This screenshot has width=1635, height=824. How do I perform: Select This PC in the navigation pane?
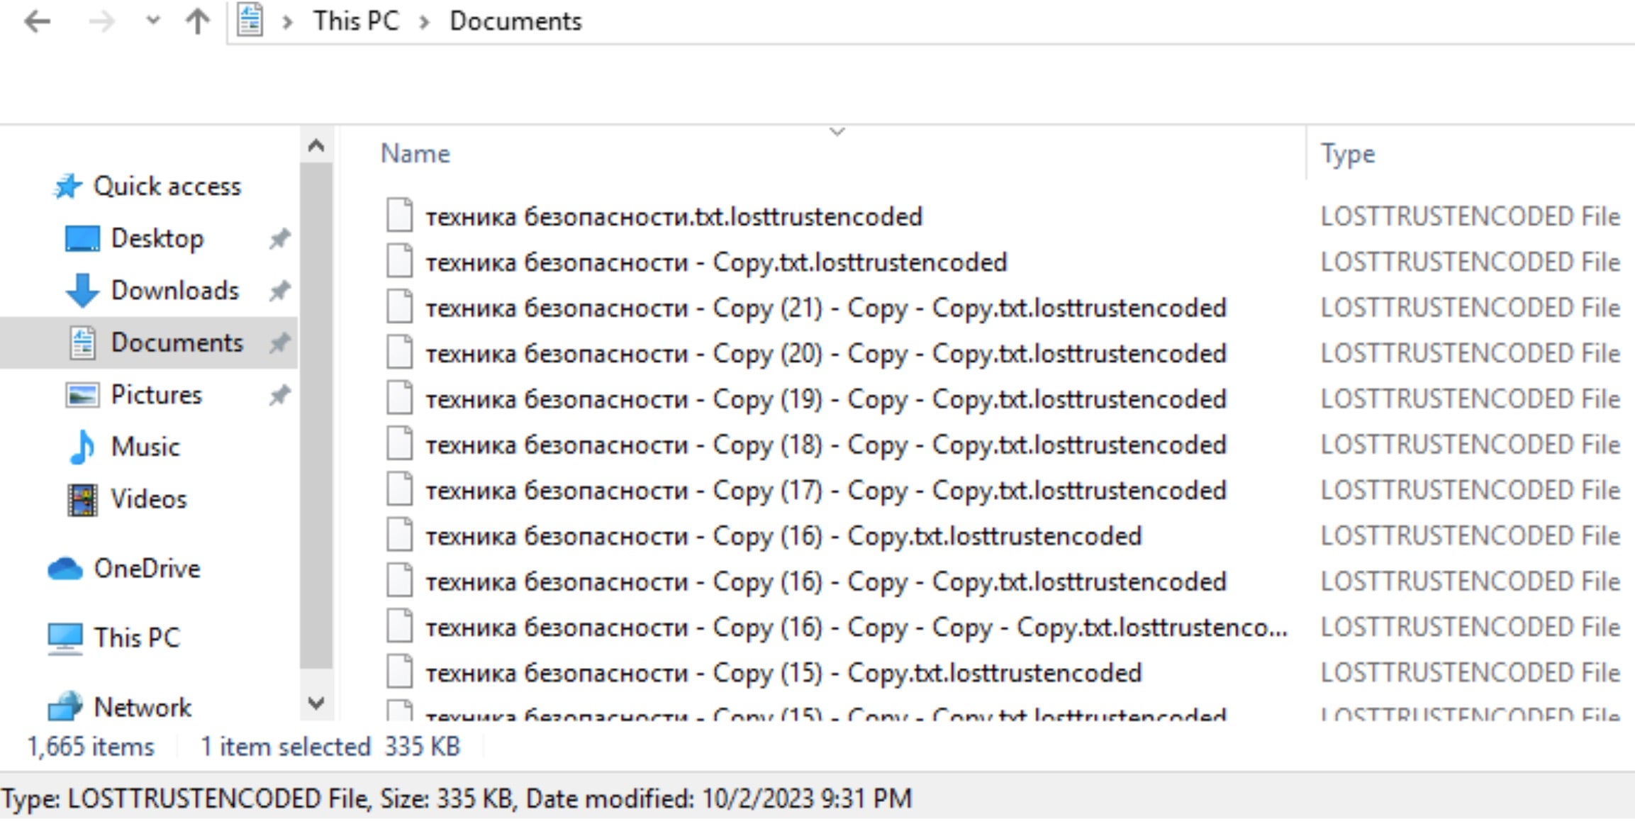point(136,638)
